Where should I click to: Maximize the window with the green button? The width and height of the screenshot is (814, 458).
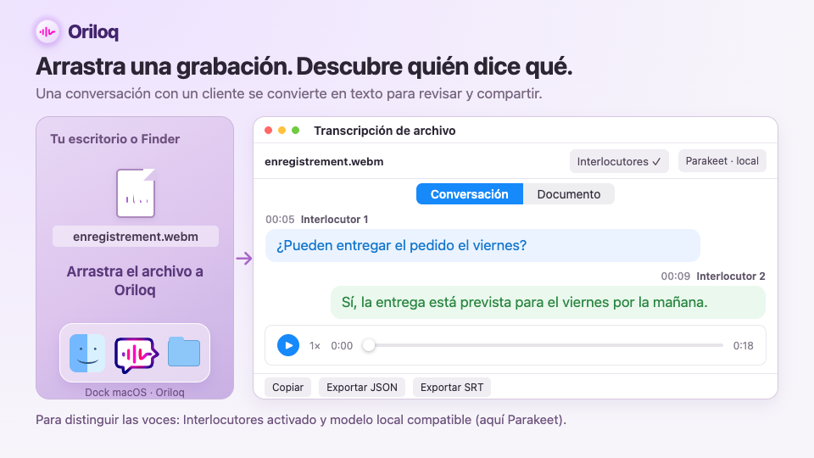point(295,131)
